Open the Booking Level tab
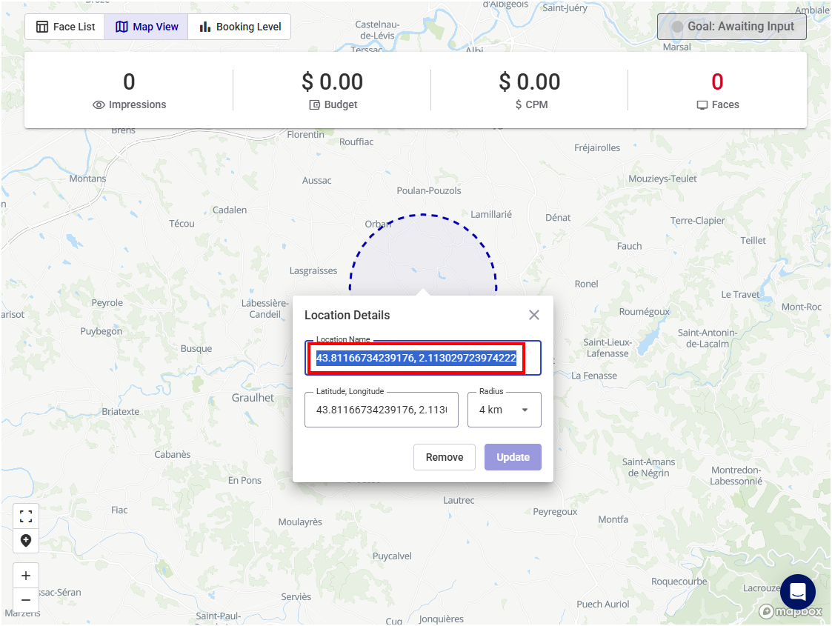The width and height of the screenshot is (832, 626). click(x=239, y=27)
